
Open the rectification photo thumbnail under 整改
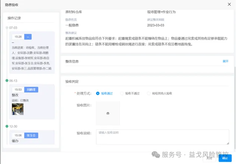click(x=17, y=109)
